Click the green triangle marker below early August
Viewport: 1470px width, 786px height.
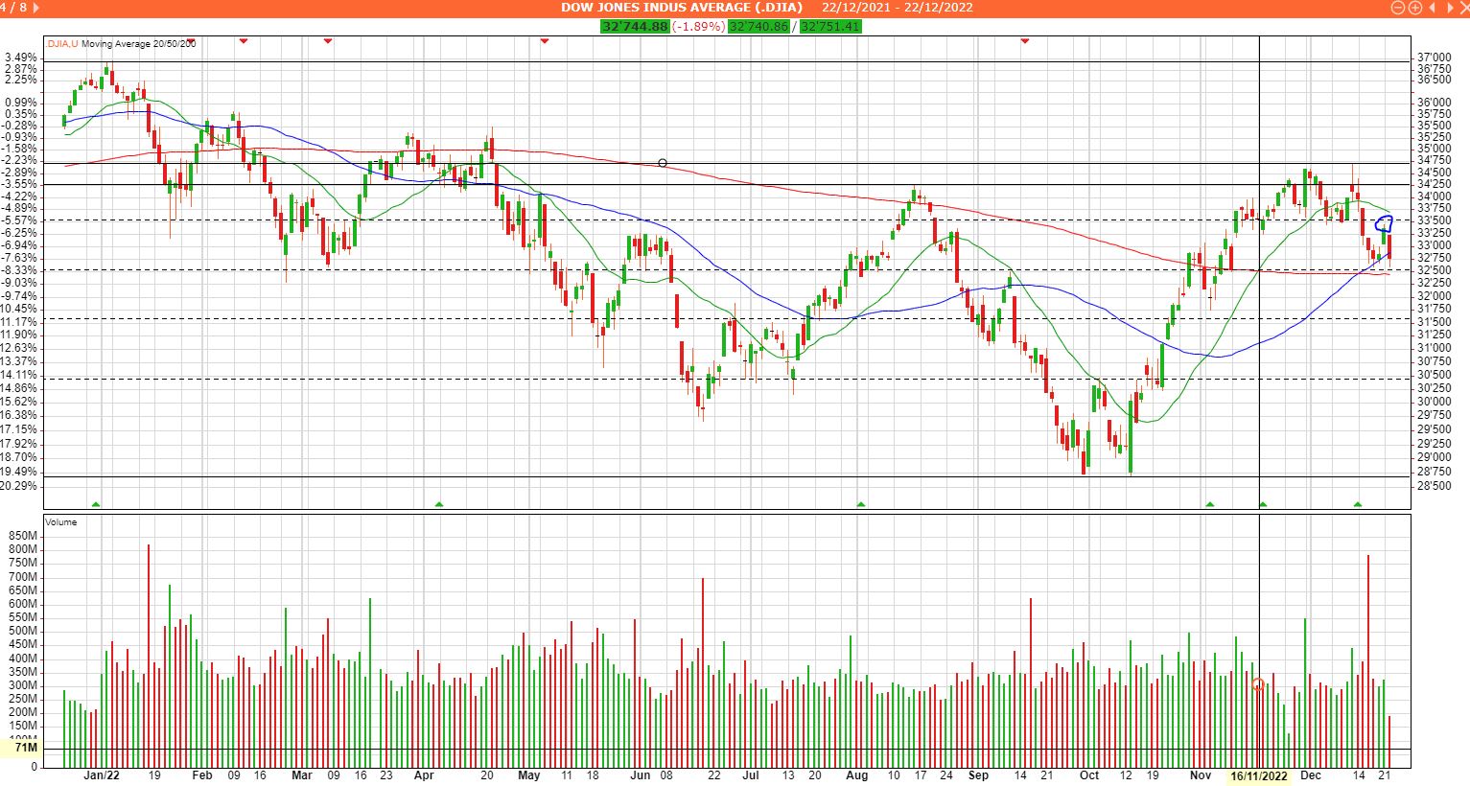[x=861, y=504]
